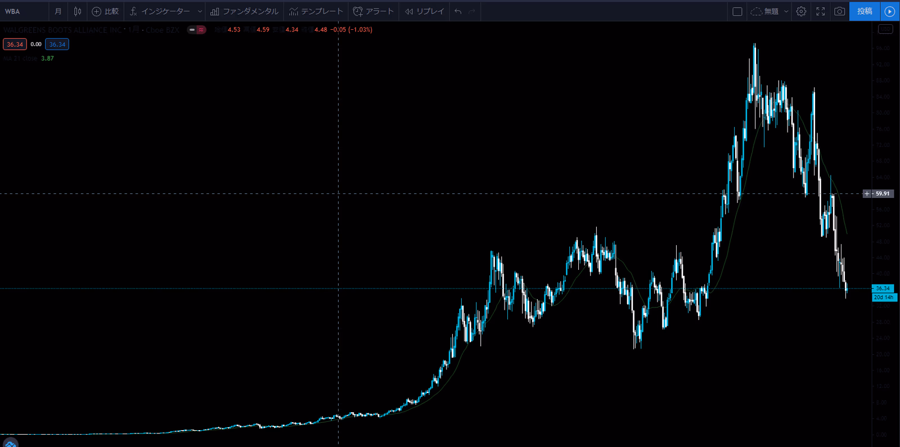Viewport: 900px width, 447px height.
Task: Toggle the market status pill next to Cboe BZX
Action: (196, 30)
